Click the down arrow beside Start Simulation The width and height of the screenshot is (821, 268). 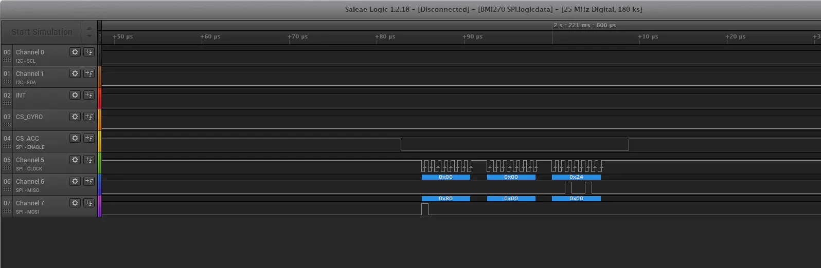(90, 36)
